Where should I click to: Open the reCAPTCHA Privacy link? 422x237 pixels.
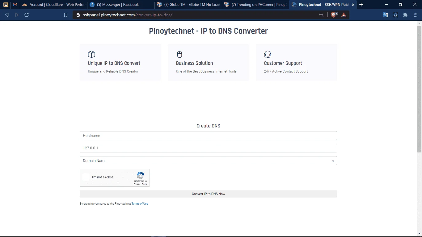[137, 184]
